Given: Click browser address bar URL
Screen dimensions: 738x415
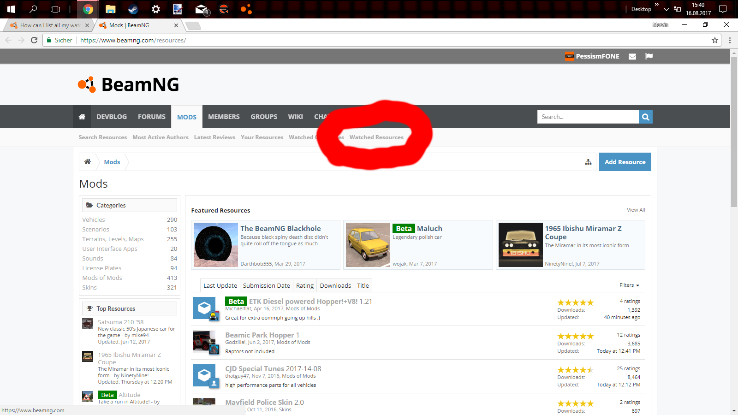Looking at the screenshot, I should point(133,40).
